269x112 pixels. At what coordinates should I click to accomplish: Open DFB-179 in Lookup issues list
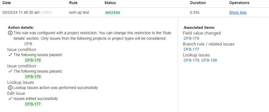click(x=191, y=60)
